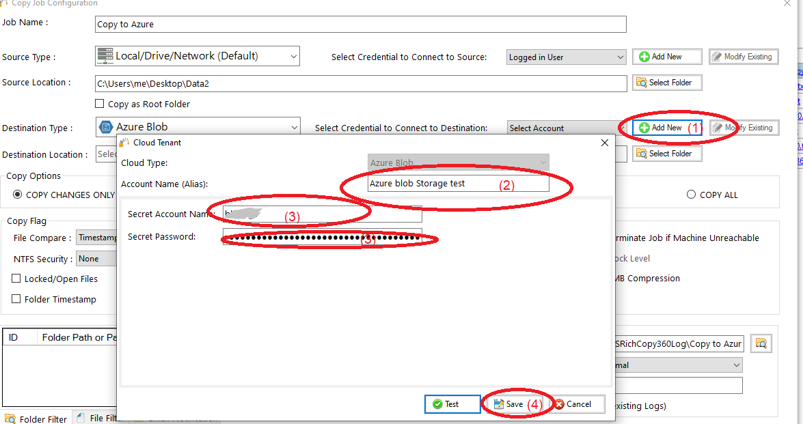Image resolution: width=803 pixels, height=424 pixels.
Task: Add New source credential
Action: pos(667,57)
